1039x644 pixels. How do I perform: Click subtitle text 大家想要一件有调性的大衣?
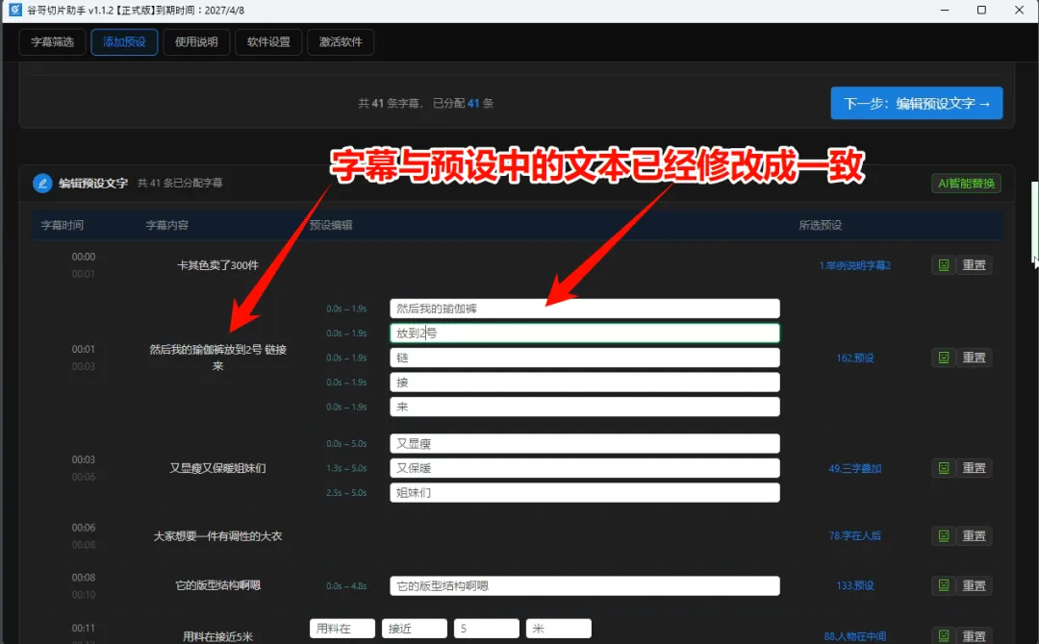pos(218,535)
